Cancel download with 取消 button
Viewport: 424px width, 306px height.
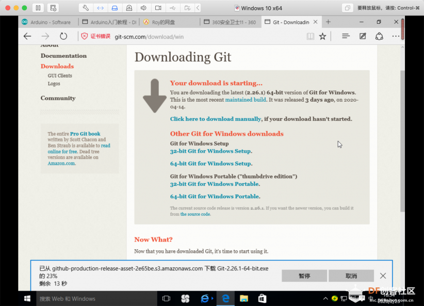351,276
